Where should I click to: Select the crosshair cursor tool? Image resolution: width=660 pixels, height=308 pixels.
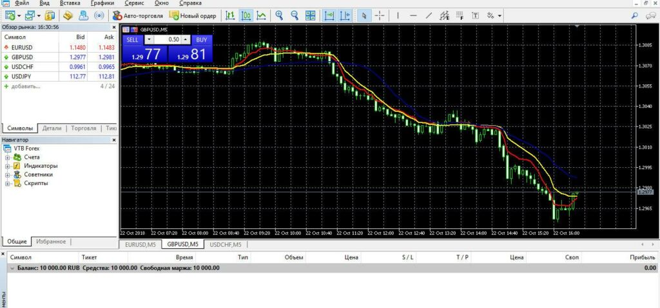tap(380, 15)
